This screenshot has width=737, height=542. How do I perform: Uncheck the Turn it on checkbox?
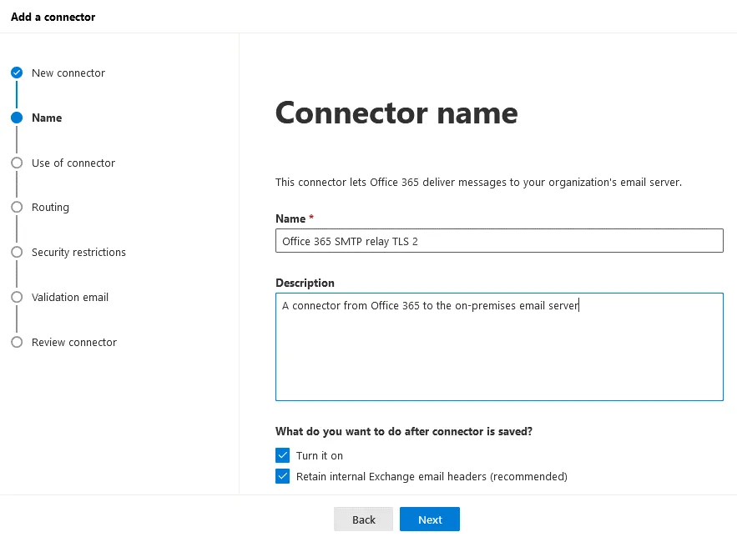[282, 455]
